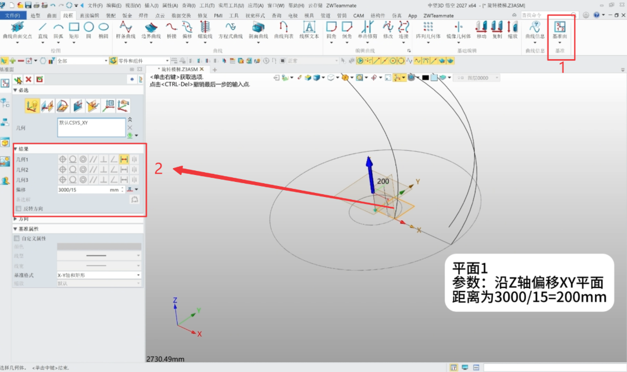Check the 反转方向 reverse direction checkbox
The height and width of the screenshot is (372, 627).
pos(19,209)
